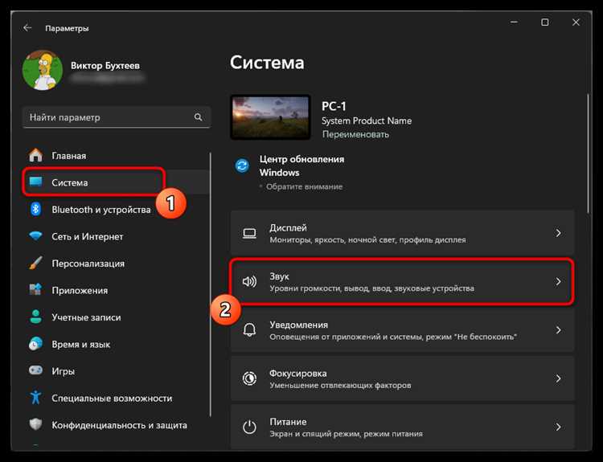Open Конфиденциальность и защита section
603x462 pixels.
[116, 425]
